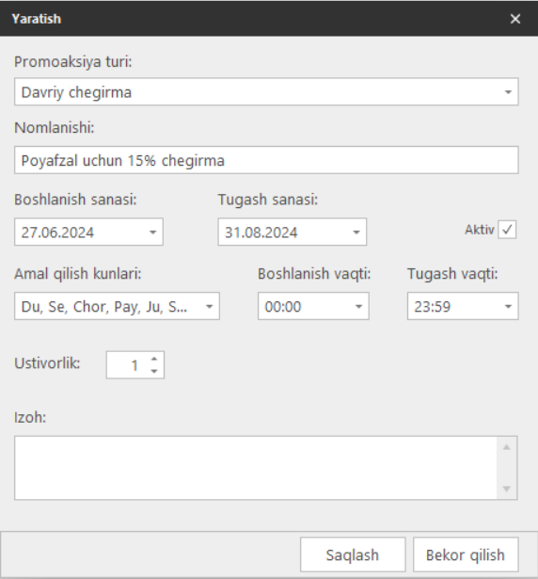Image resolution: width=538 pixels, height=579 pixels.
Task: Expand the Amal qilish kunlari dropdown
Action: click(209, 307)
